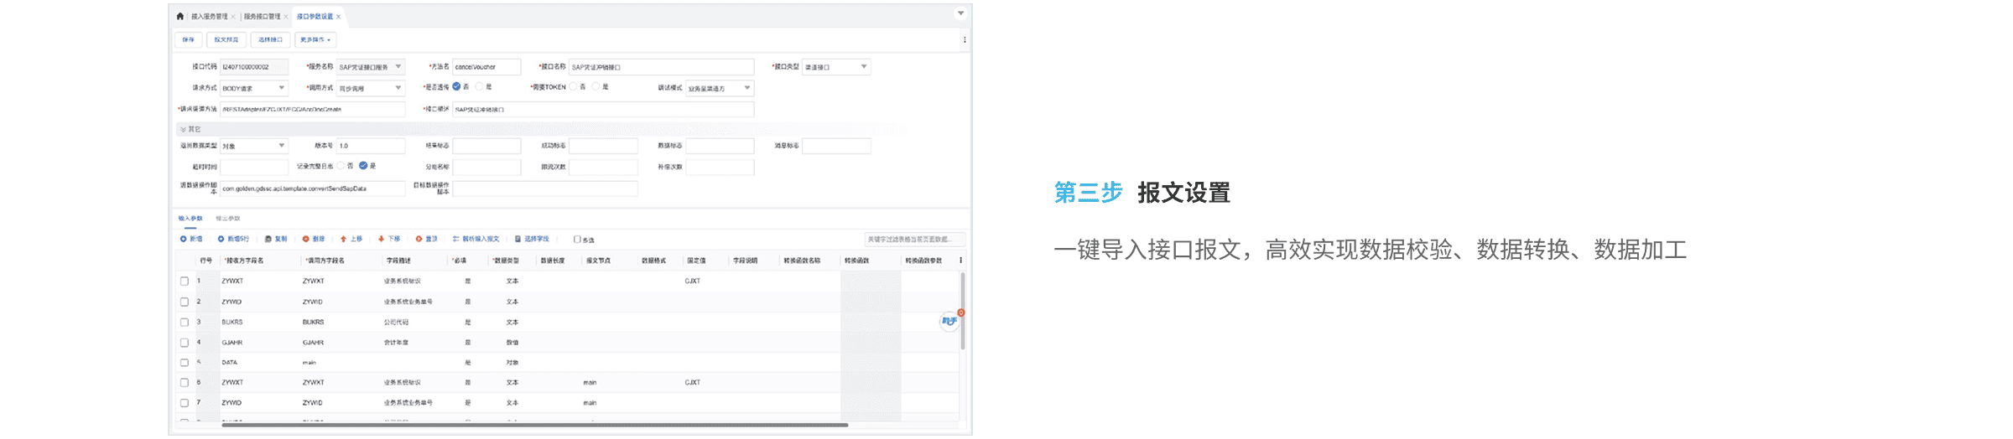Click the red 删除 delete icon
2013x439 pixels.
pos(306,240)
